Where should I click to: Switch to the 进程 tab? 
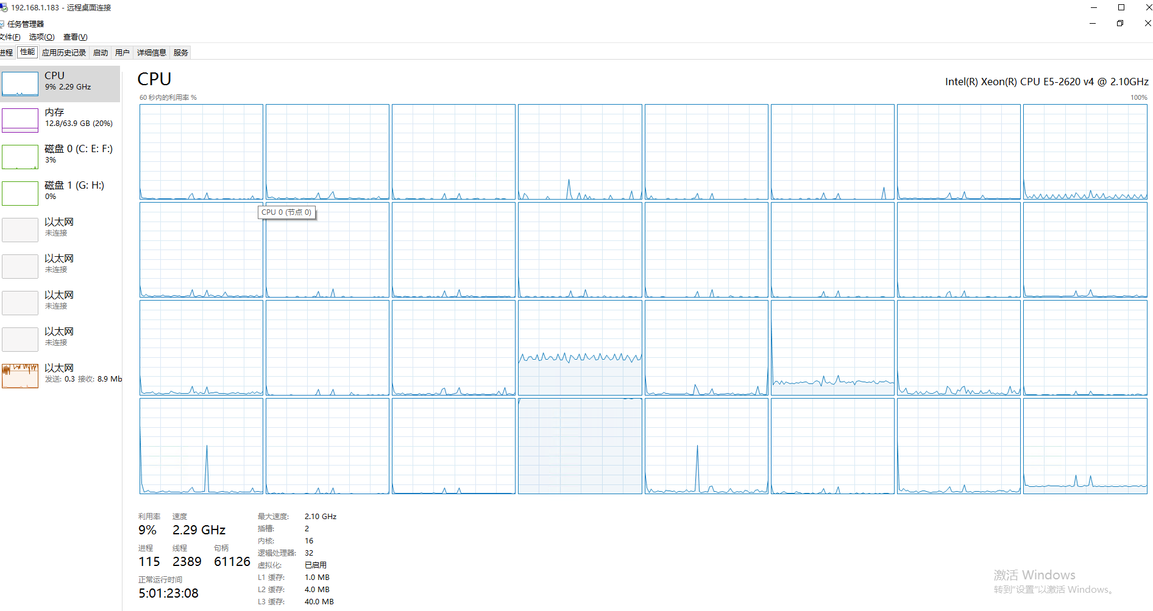tap(7, 52)
